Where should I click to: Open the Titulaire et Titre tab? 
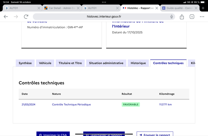coord(70,63)
